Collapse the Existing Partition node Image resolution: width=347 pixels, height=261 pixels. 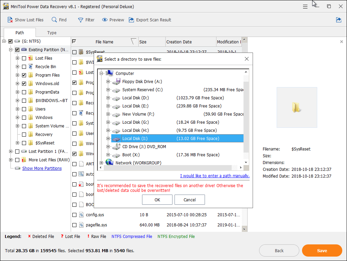click(10, 50)
